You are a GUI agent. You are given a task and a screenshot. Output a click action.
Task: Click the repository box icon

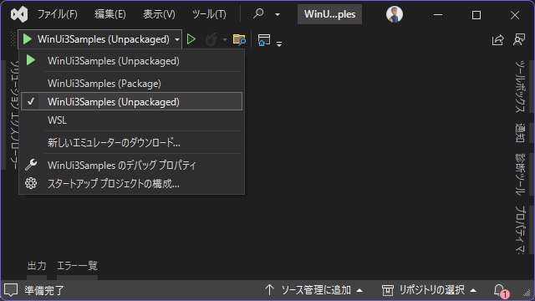388,290
